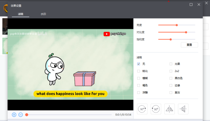Uncheck the 无 filter checkbox
Viewport: 210px width, 121px height.
tap(139, 64)
